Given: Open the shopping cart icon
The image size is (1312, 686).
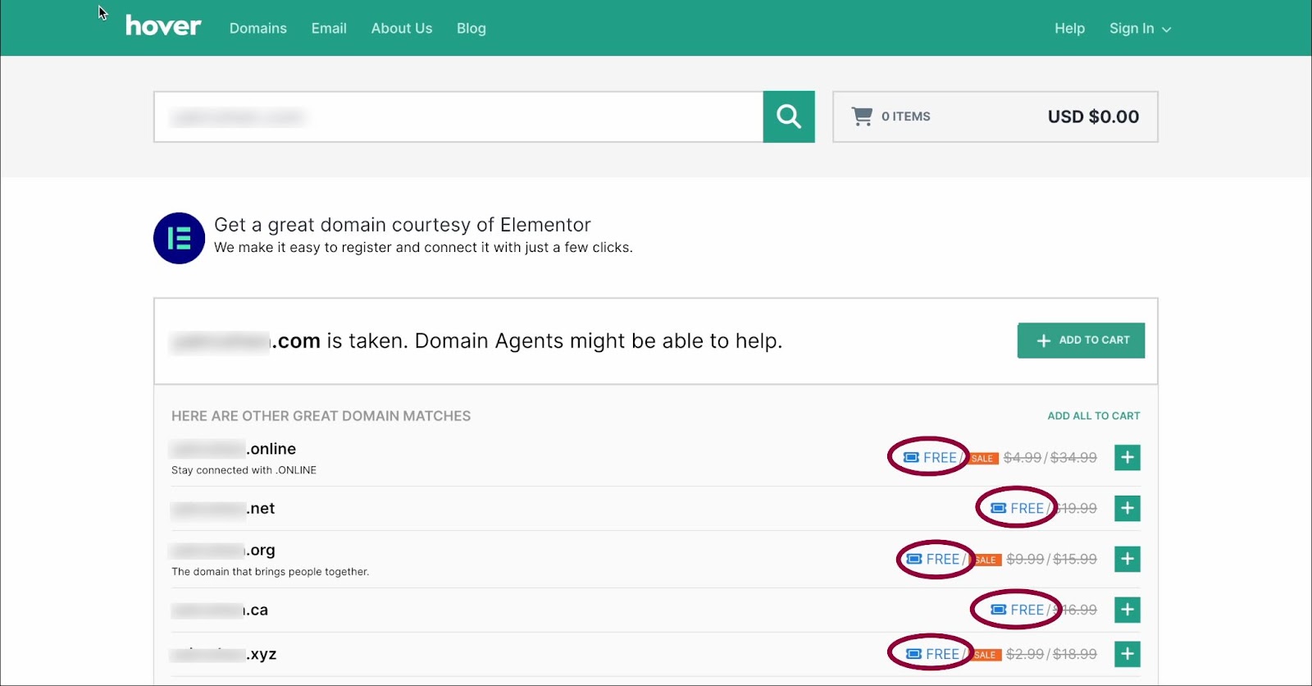Looking at the screenshot, I should coord(862,117).
